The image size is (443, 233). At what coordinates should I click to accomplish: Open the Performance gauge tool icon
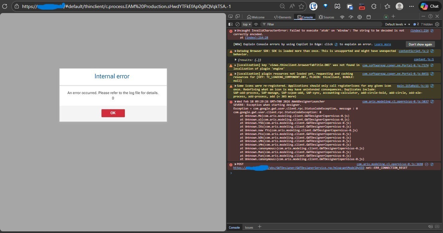pyautogui.click(x=351, y=17)
